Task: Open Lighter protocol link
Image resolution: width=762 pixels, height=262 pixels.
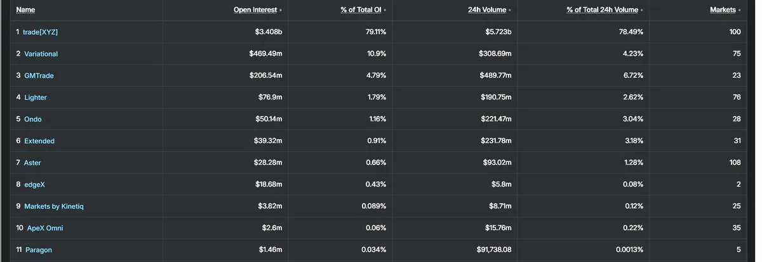Action: point(36,97)
